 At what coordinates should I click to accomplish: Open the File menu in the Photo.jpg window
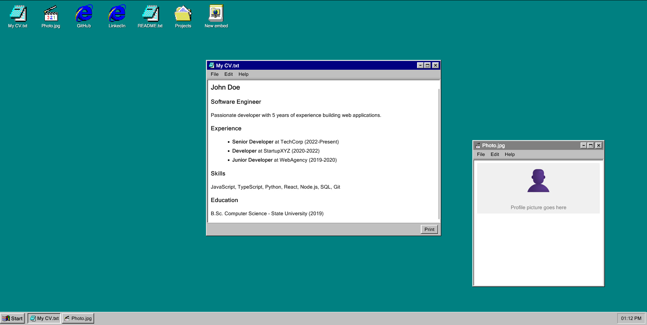[x=481, y=154]
